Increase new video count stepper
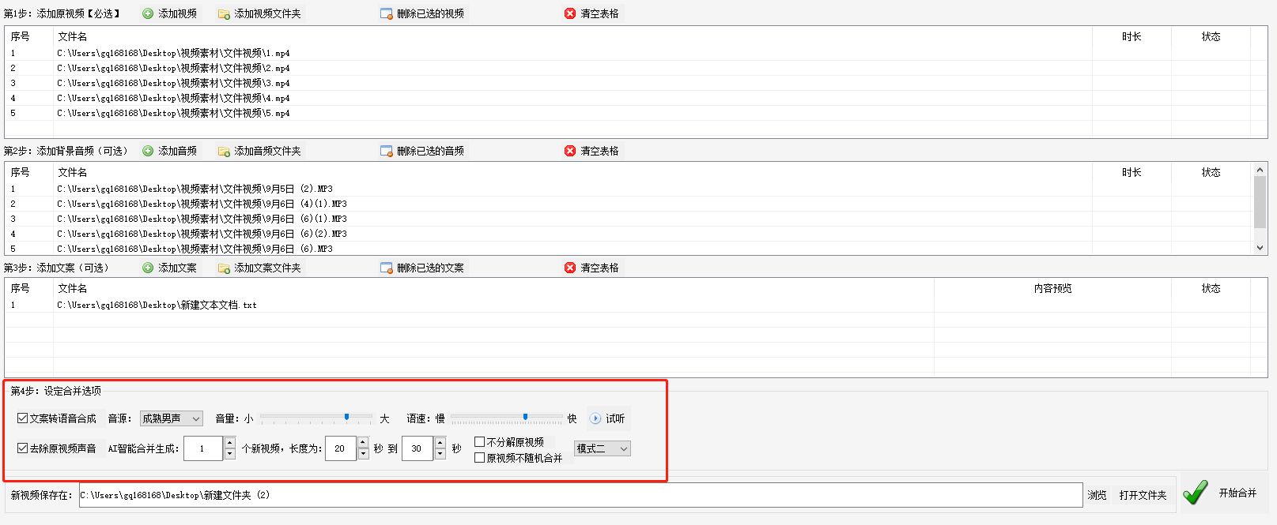Viewport: 1277px width, 525px height. pos(229,443)
